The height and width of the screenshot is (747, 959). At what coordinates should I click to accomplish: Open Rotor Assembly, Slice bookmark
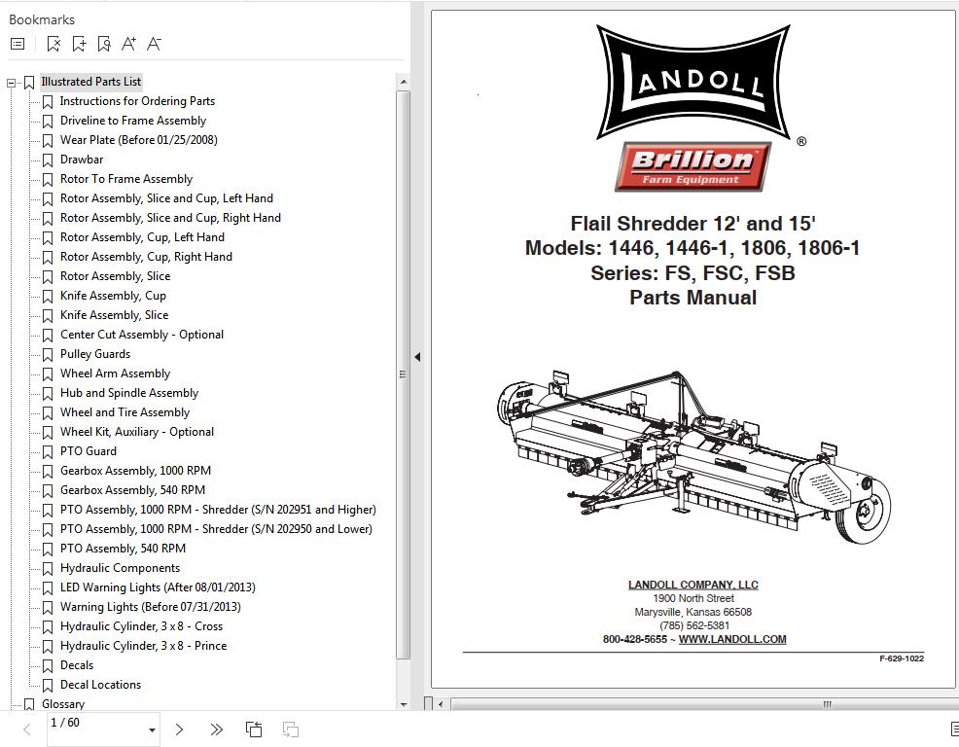click(x=115, y=276)
